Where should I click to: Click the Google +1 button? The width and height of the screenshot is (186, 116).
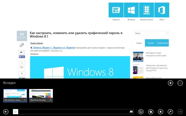click(x=22, y=67)
